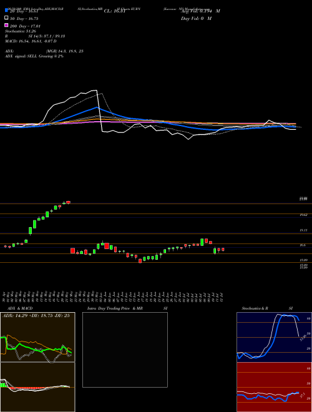Open the empty Intra Day Trading Price panel

click(x=125, y=350)
